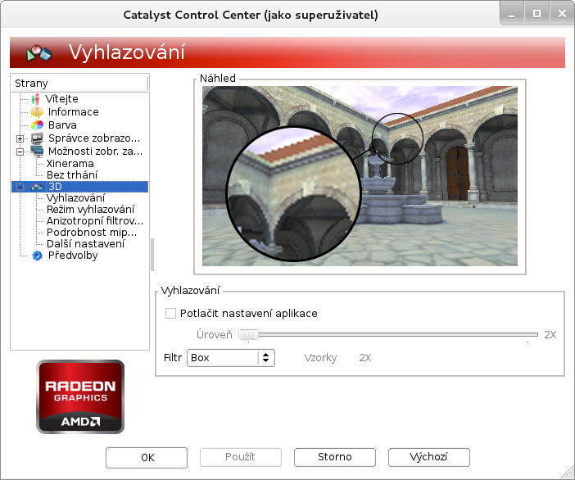Viewport: 575px width, 480px height.
Task: Open Další nastavení page
Action: [86, 244]
